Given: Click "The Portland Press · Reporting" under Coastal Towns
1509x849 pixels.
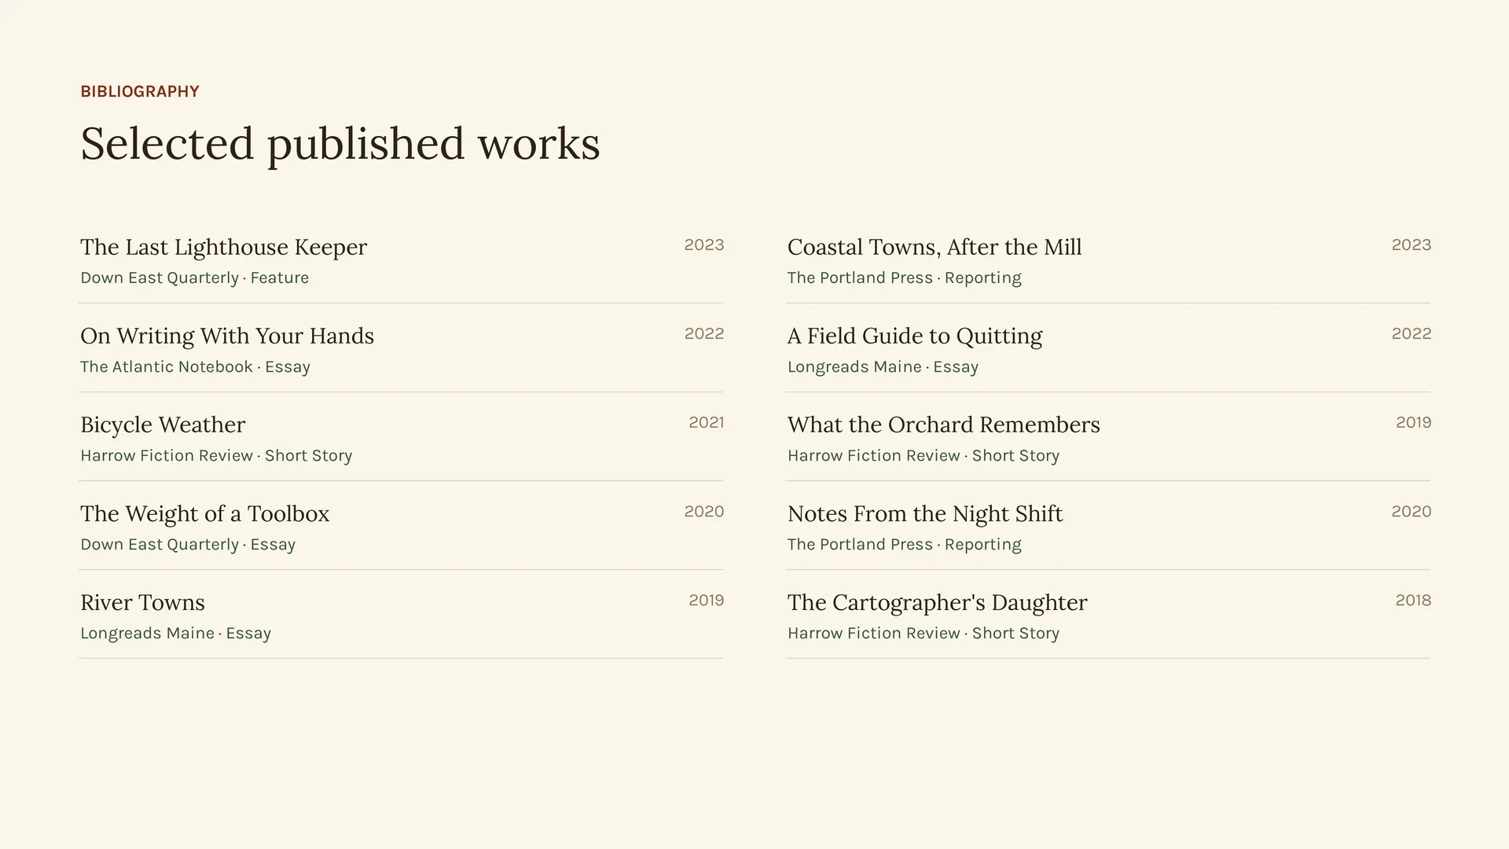Looking at the screenshot, I should click(x=904, y=277).
